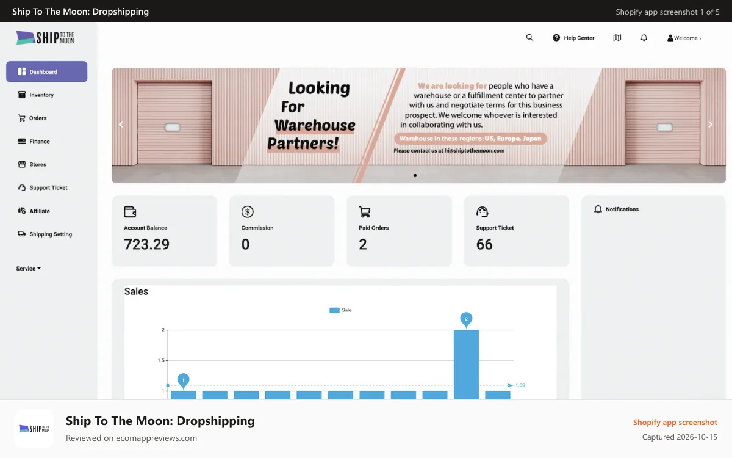Click the Stores shop icon
The width and height of the screenshot is (732, 458).
(22, 164)
